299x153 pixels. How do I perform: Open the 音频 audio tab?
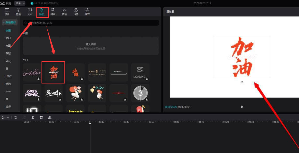[x=18, y=12]
